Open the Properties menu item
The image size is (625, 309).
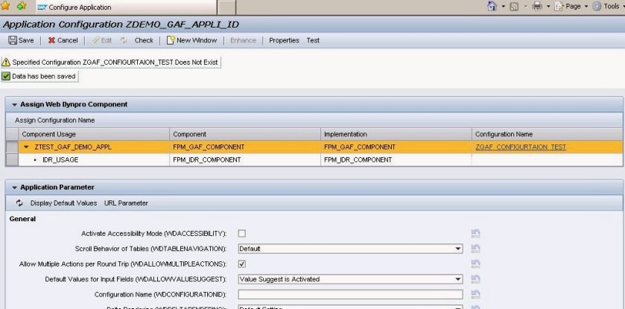point(285,40)
